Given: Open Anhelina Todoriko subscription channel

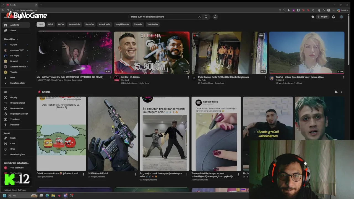Looking at the screenshot, I should tap(16, 67).
